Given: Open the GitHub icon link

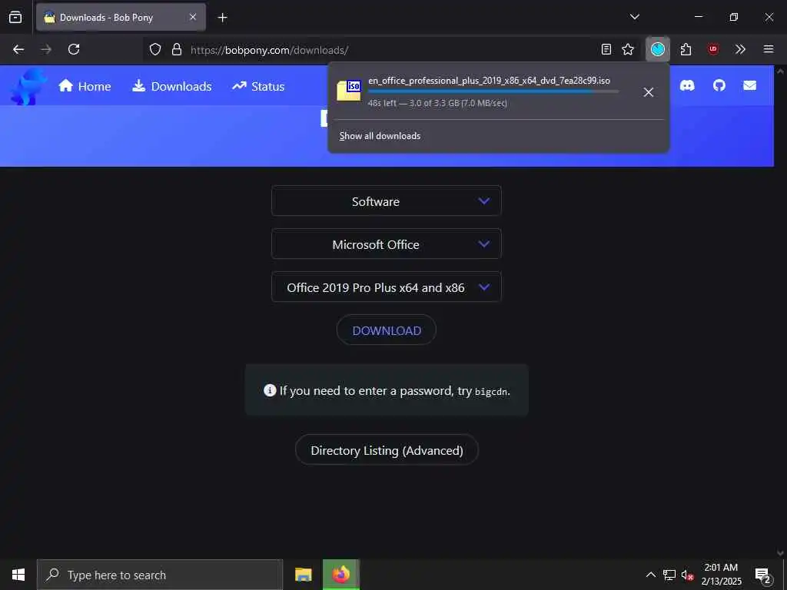Looking at the screenshot, I should point(719,86).
